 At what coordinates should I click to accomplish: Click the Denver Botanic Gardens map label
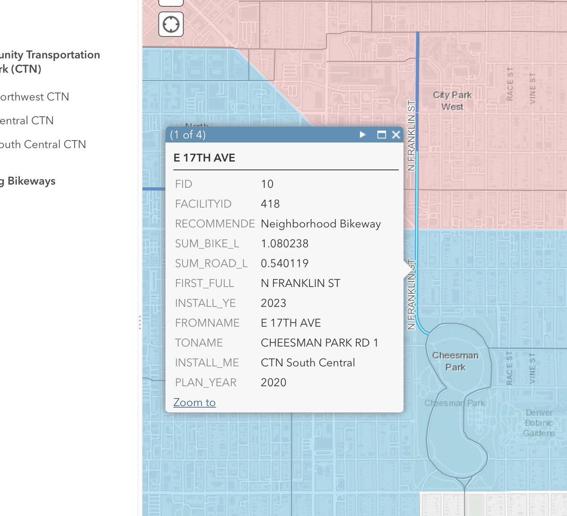tap(539, 422)
